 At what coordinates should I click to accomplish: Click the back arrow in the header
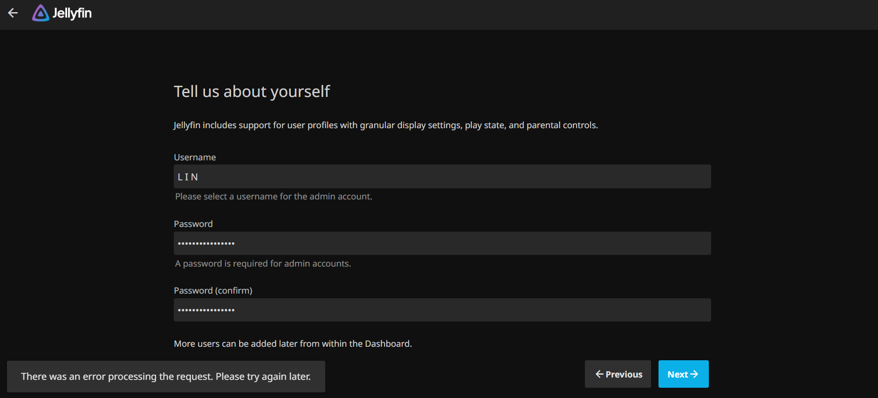tap(13, 13)
